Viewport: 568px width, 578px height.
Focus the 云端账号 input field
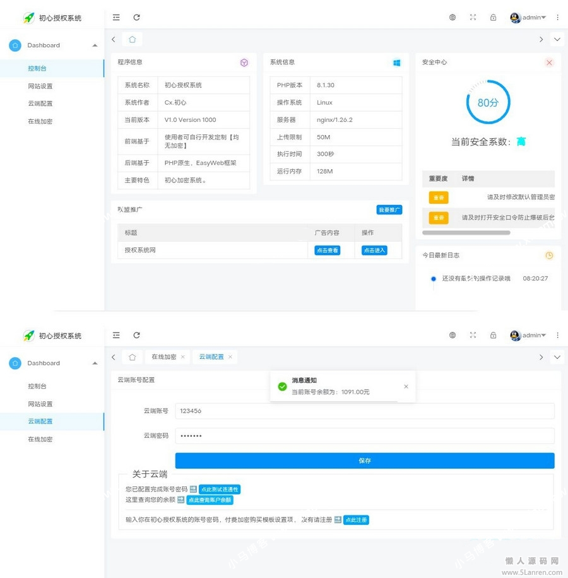pyautogui.click(x=364, y=411)
